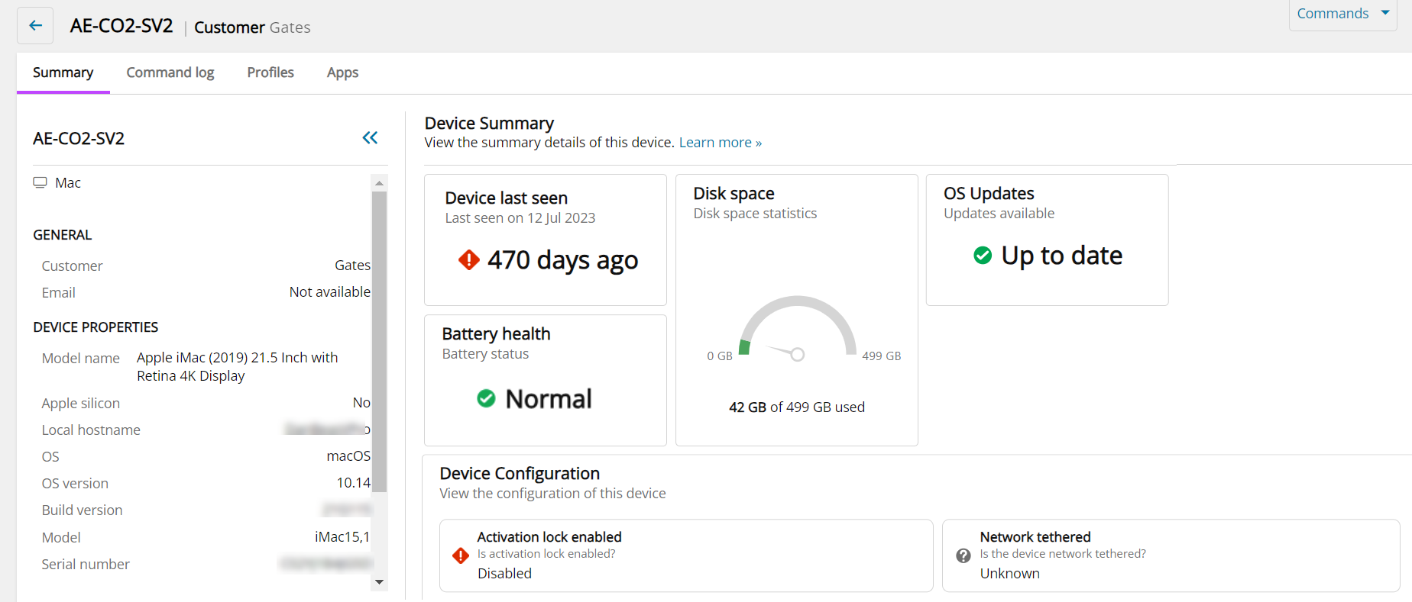Click the back arrow button

pyautogui.click(x=35, y=26)
